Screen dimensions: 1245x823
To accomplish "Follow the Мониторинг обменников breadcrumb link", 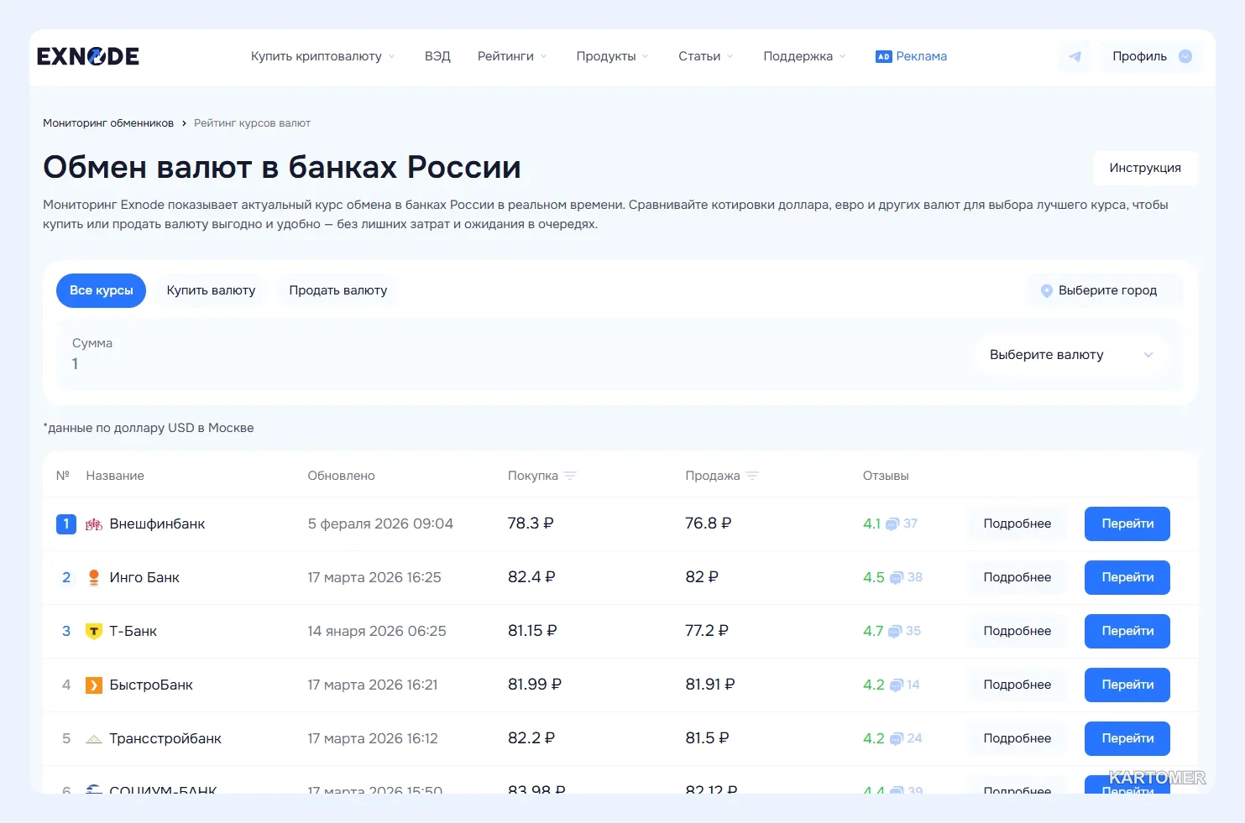I will point(108,123).
